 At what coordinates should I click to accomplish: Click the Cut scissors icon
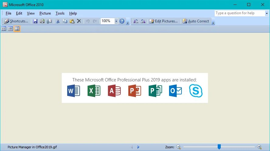(x=58, y=21)
